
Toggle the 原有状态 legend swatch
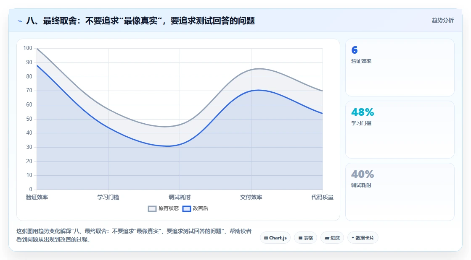coord(152,209)
